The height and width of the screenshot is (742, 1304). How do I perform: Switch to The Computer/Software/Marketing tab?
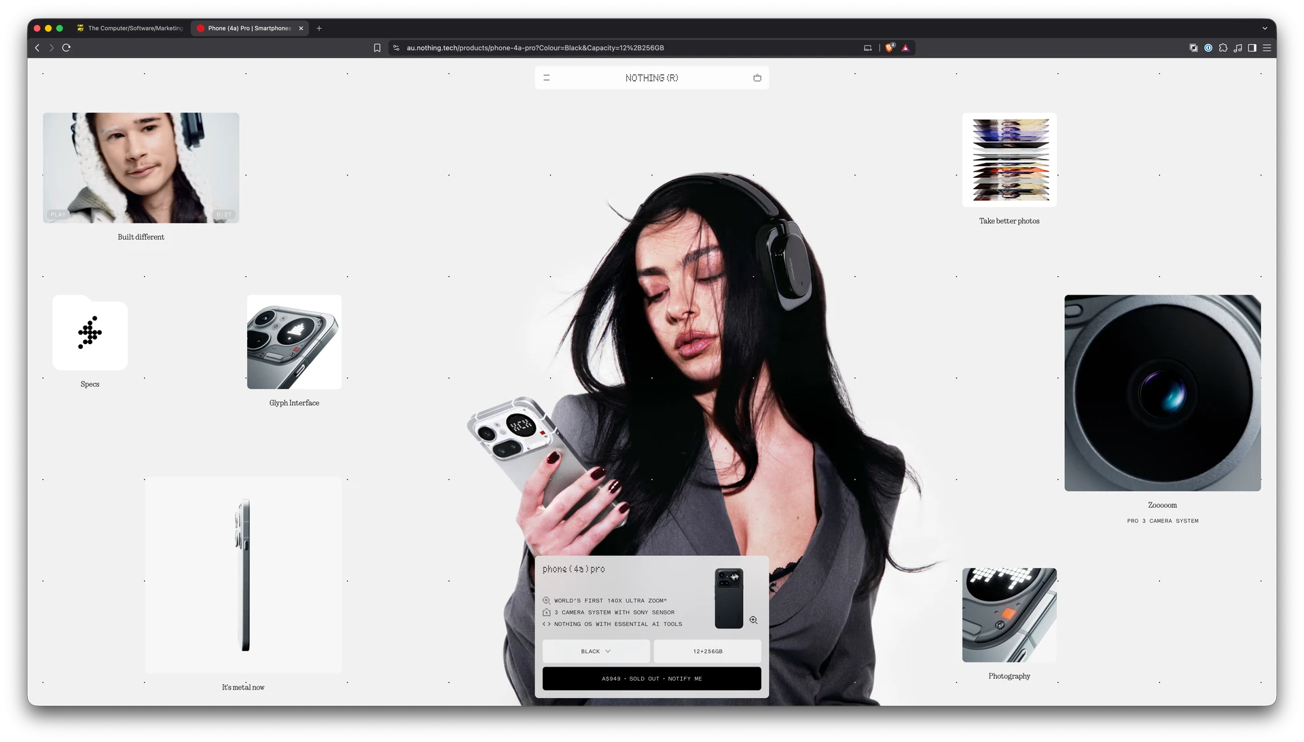tap(130, 29)
